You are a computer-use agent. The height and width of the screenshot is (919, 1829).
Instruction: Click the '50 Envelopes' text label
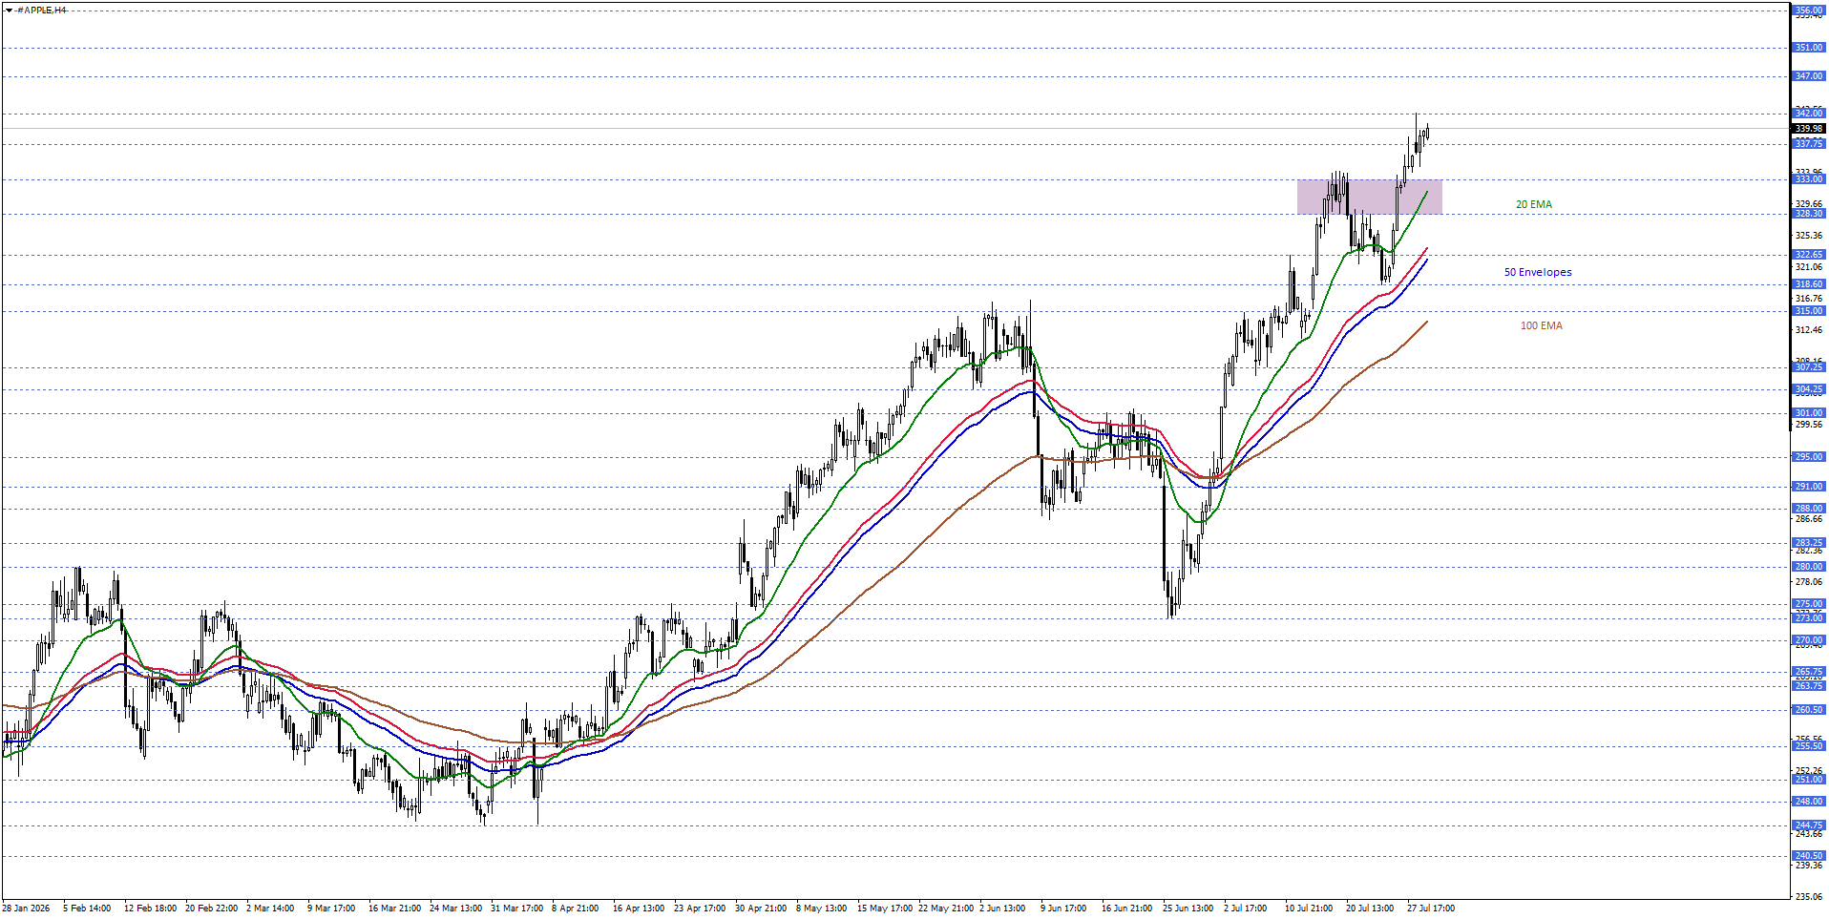click(x=1538, y=272)
